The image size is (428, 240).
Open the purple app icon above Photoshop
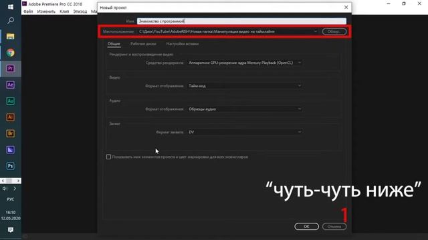[x=11, y=149]
